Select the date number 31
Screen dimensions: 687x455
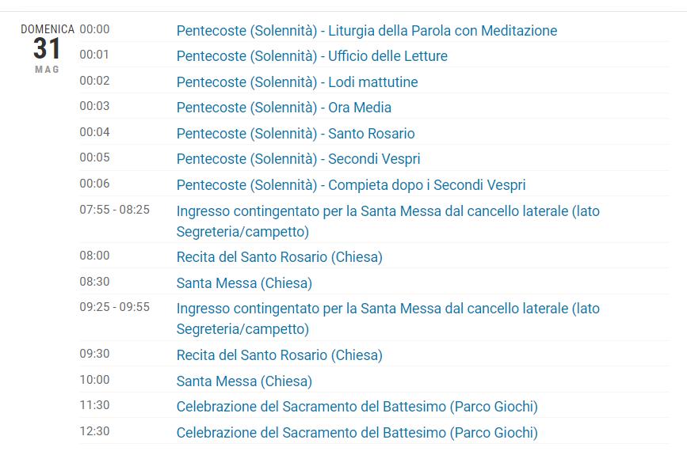coord(47,48)
